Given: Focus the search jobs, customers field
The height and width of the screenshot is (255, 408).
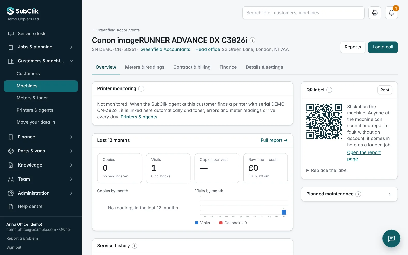Looking at the screenshot, I should (303, 13).
